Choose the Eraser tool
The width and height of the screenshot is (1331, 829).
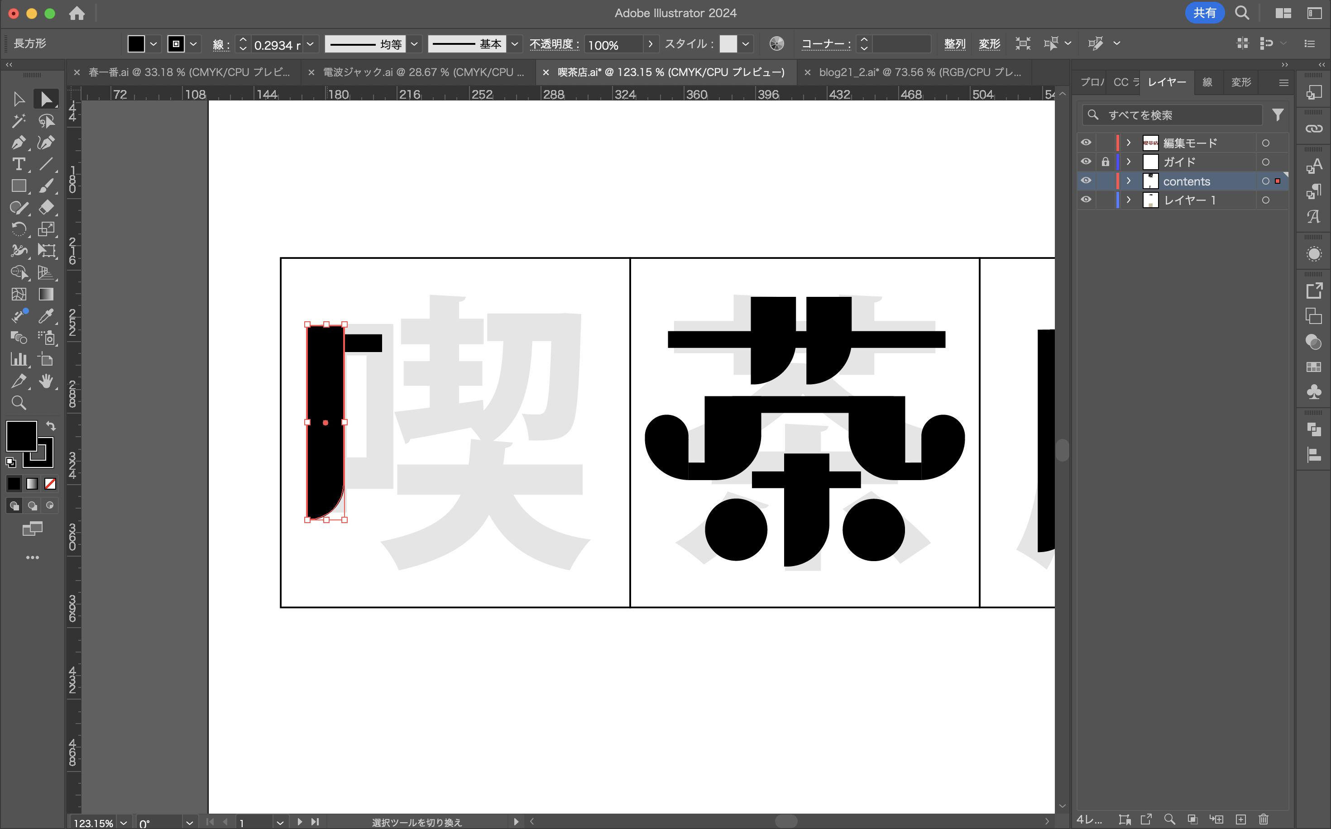46,207
